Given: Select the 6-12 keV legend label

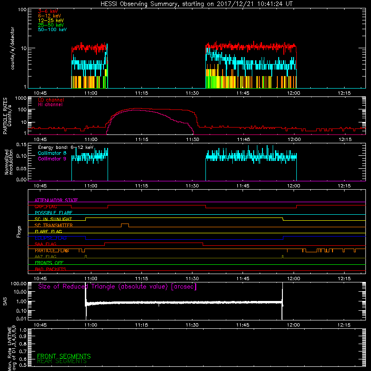Looking at the screenshot, I should [50, 16].
